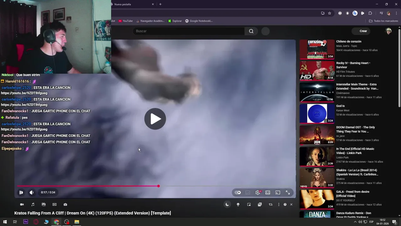This screenshot has height=226, width=401.
Task: Click the voice search circle button
Action: [x=265, y=31]
